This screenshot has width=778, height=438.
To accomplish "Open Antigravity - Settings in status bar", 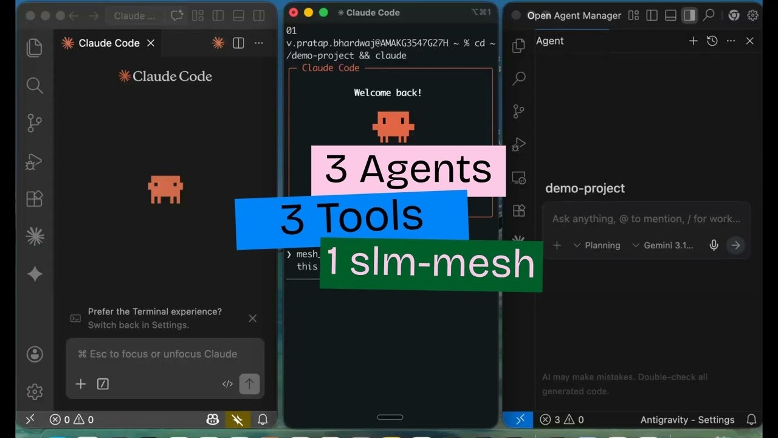I will click(687, 419).
